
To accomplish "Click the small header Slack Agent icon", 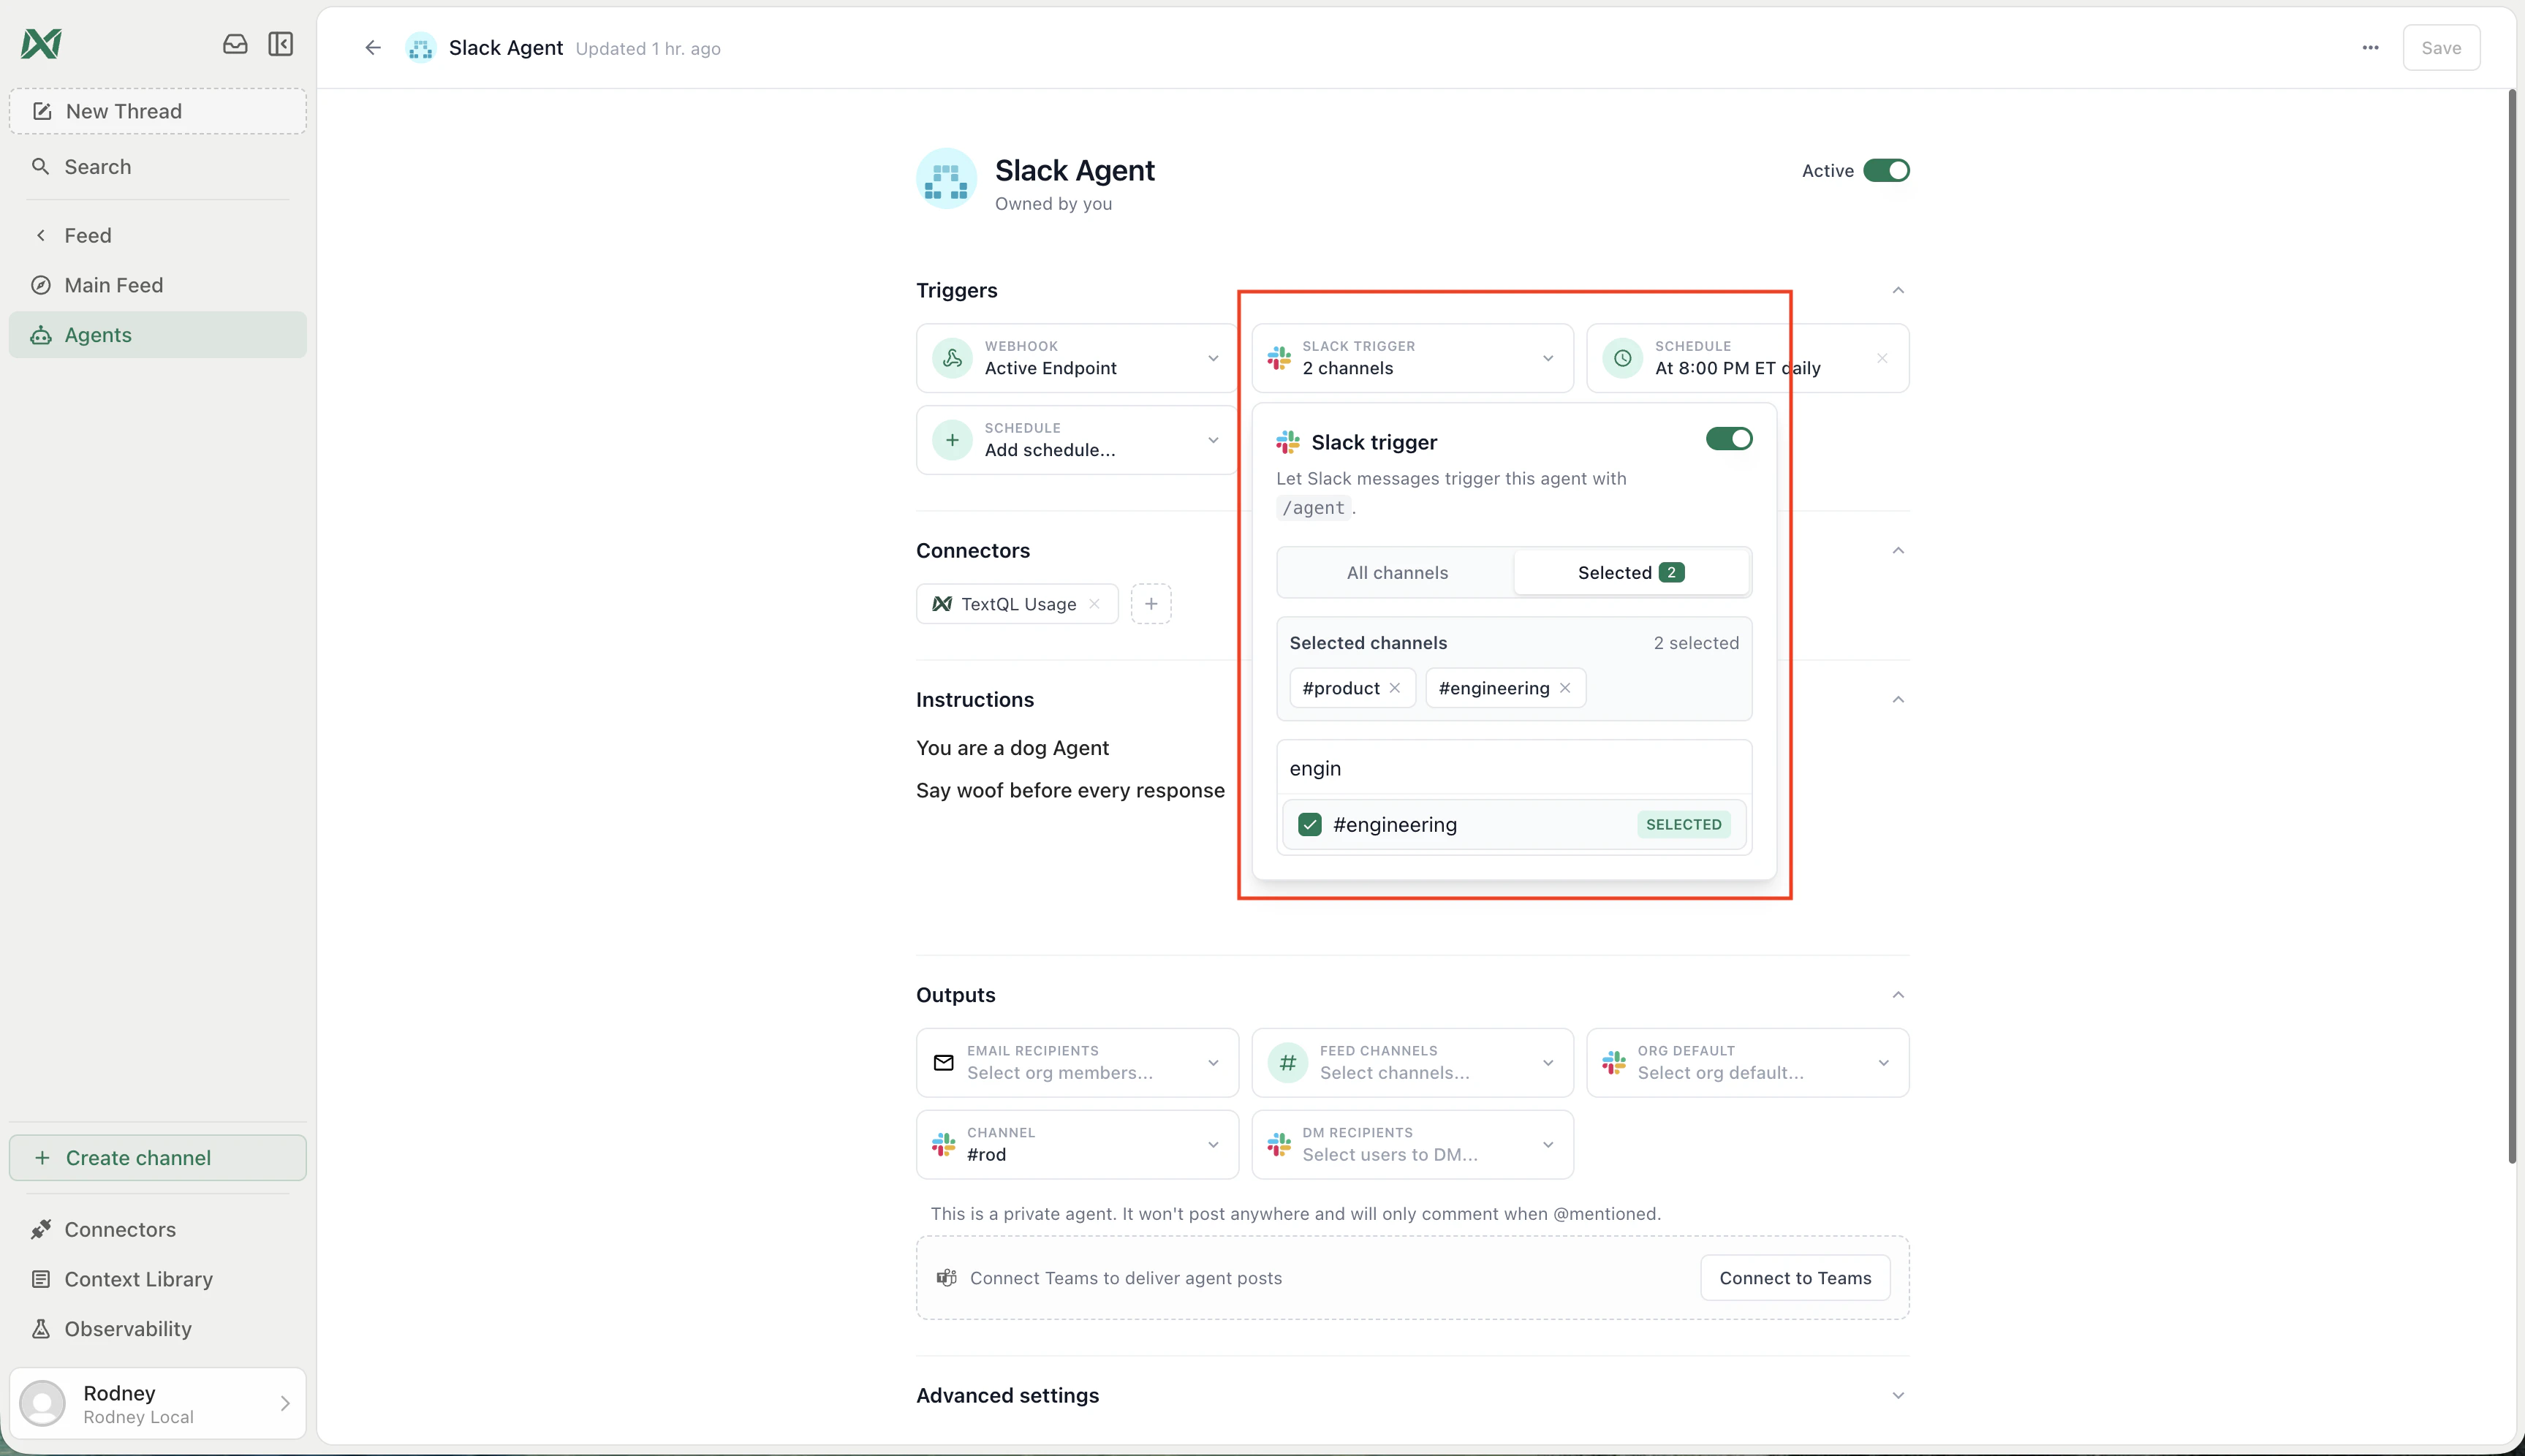I will point(421,47).
